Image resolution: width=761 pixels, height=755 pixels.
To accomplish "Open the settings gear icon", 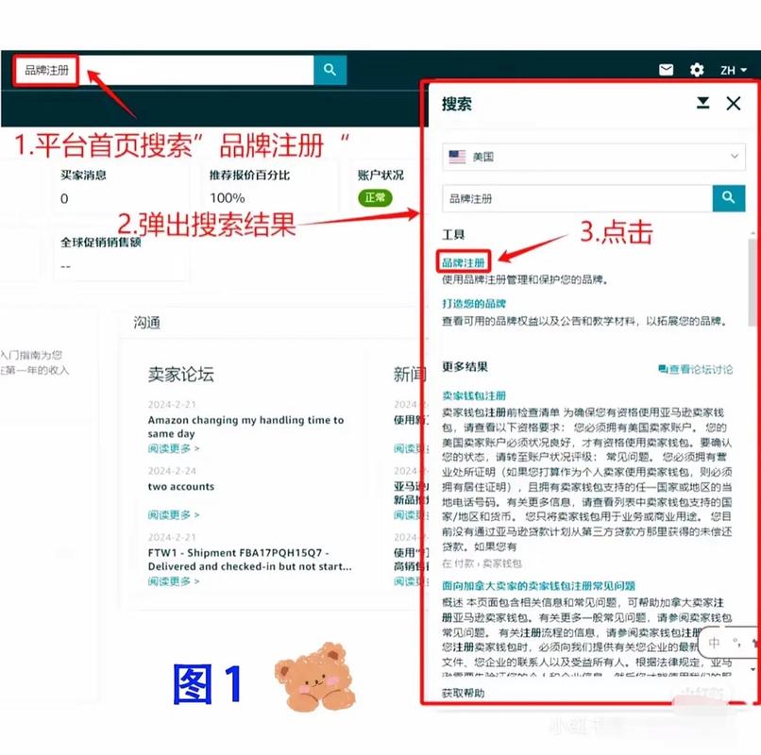I will (x=697, y=69).
